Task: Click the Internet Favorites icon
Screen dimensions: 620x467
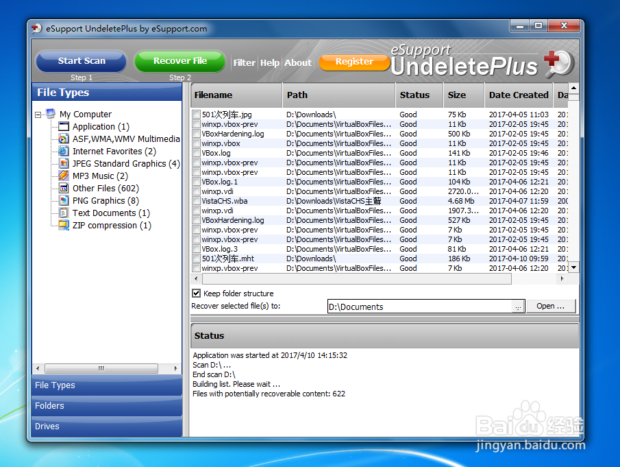Action: pos(64,151)
